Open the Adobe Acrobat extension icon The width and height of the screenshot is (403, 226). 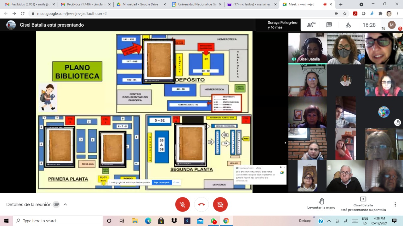tap(355, 13)
